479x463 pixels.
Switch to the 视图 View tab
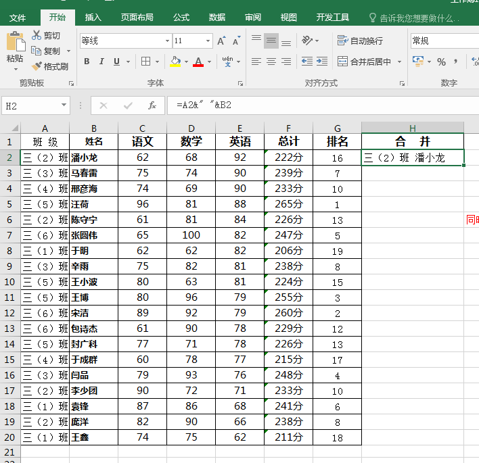(289, 18)
